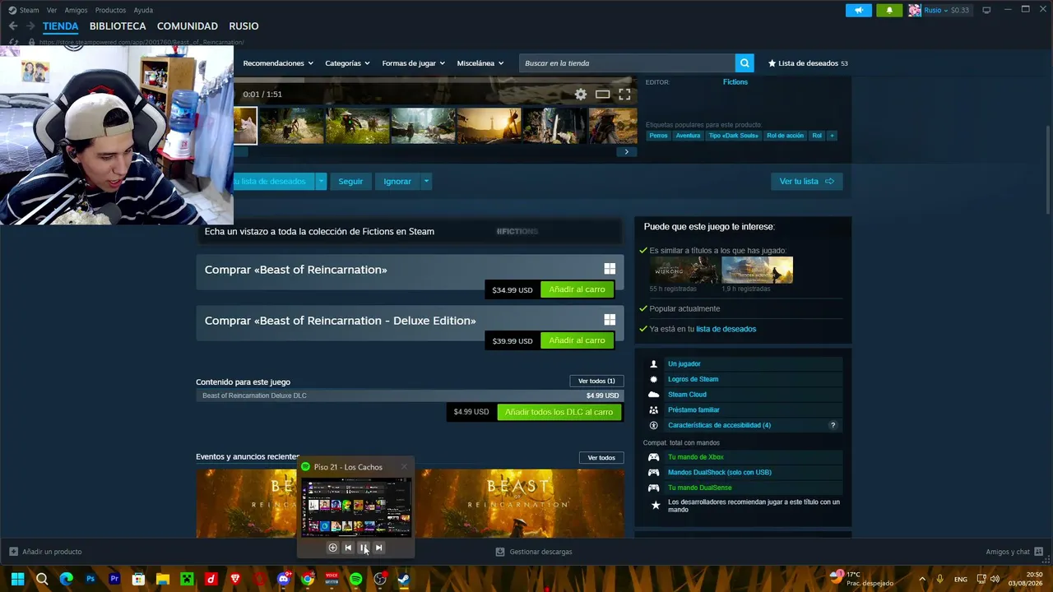The width and height of the screenshot is (1053, 592).
Task: Click the Rusio profile avatar
Action: click(x=914, y=10)
